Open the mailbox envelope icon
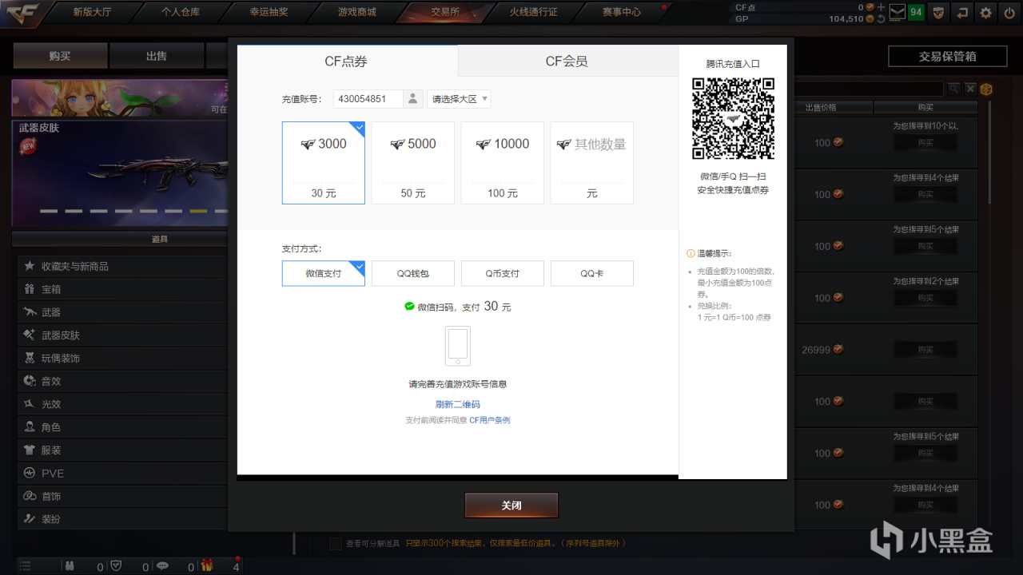The image size is (1023, 575). 897,12
